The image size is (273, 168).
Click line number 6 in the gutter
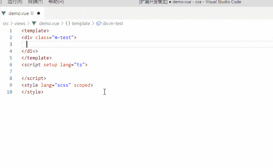(x=11, y=65)
